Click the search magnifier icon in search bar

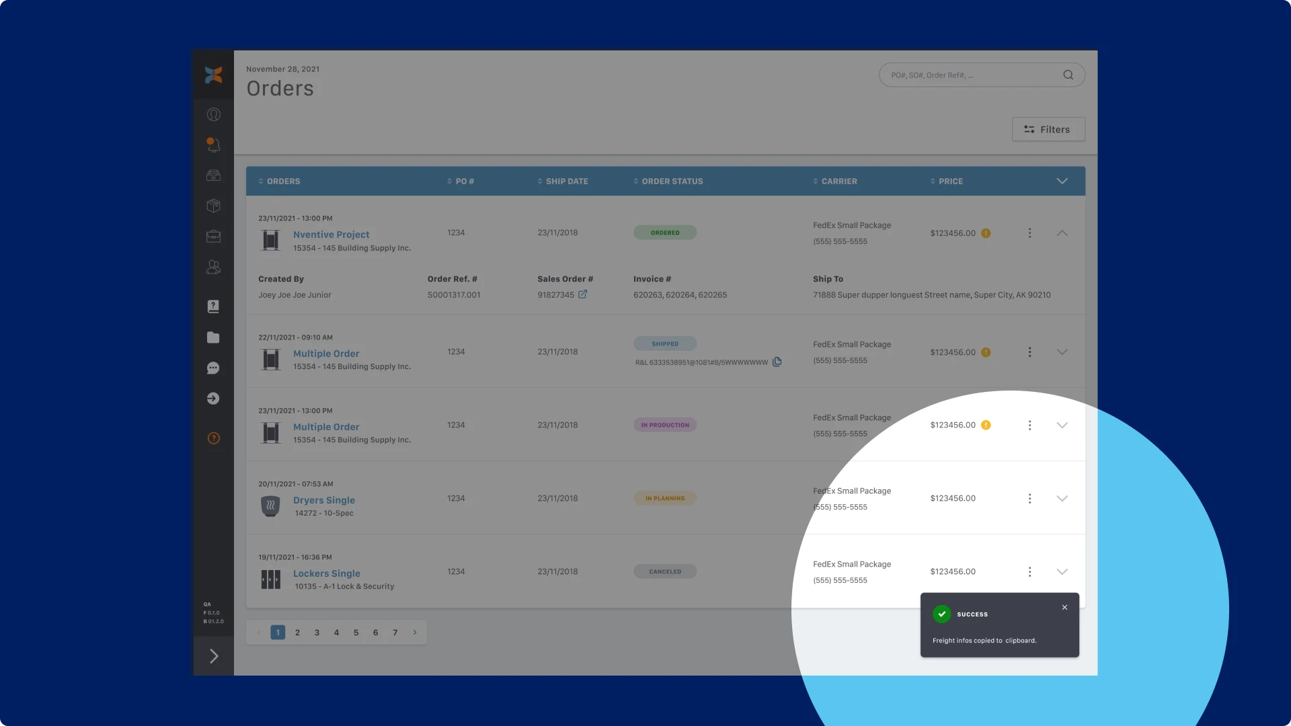click(x=1068, y=75)
